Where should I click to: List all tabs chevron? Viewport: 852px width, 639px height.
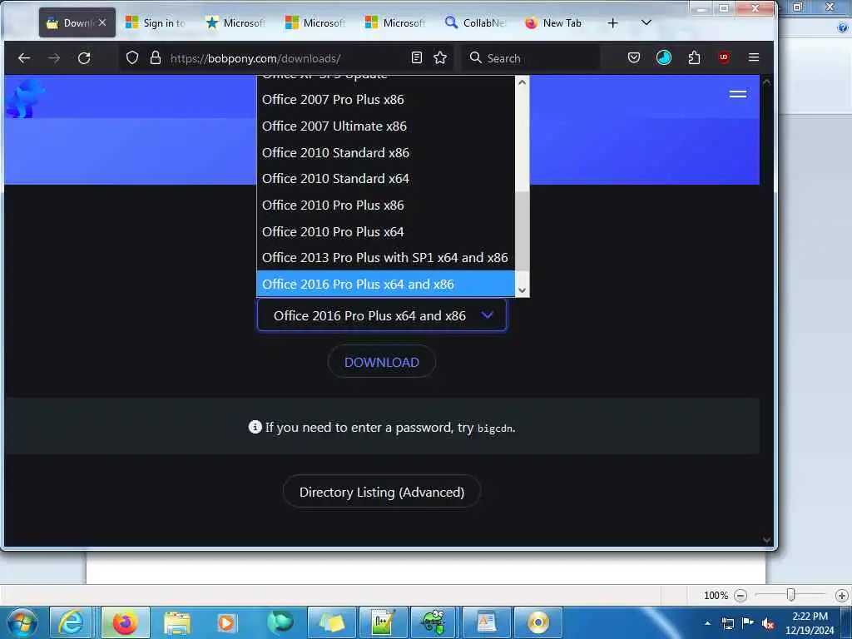coord(646,22)
